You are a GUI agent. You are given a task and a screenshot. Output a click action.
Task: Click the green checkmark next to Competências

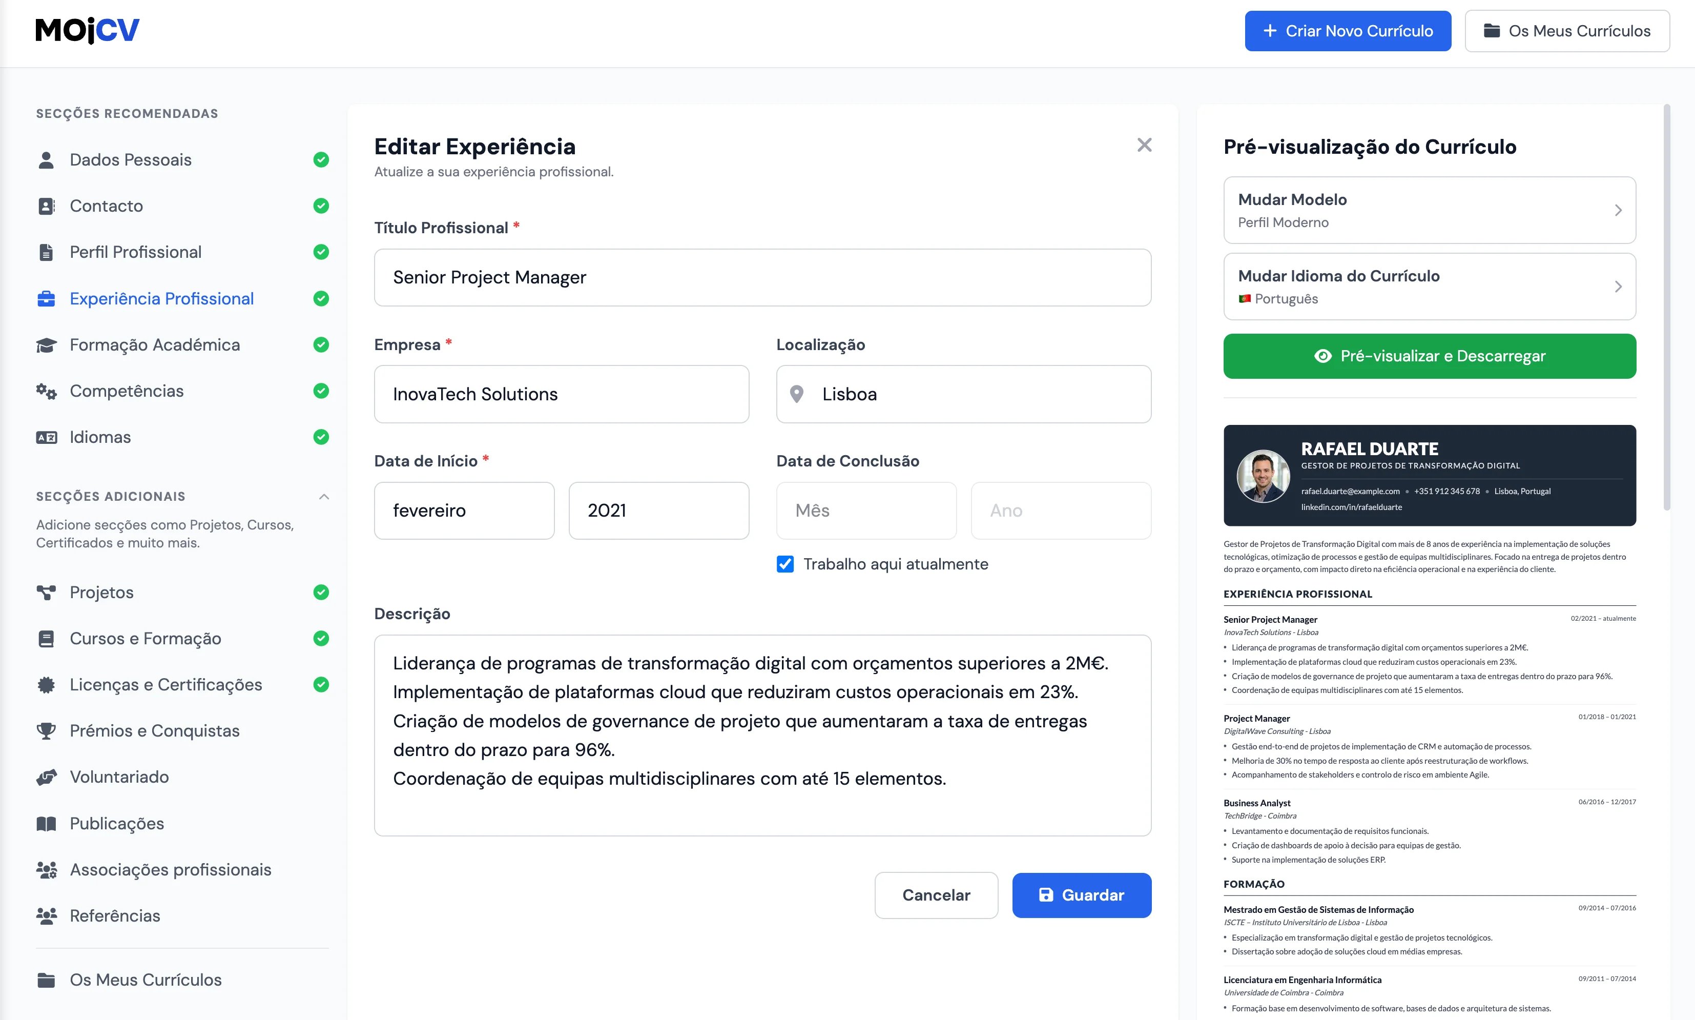click(x=321, y=391)
